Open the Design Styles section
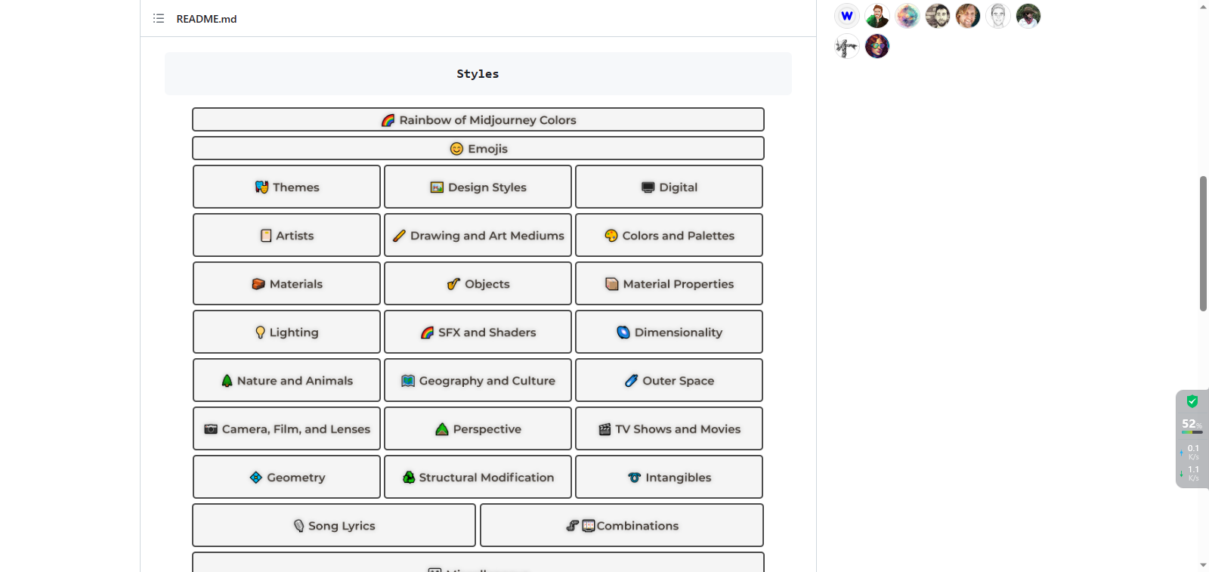 pos(478,187)
